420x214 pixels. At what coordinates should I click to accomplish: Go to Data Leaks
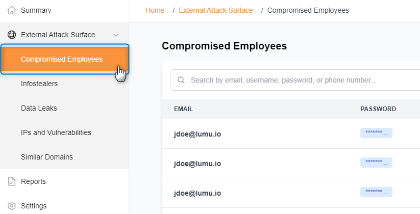click(x=39, y=108)
